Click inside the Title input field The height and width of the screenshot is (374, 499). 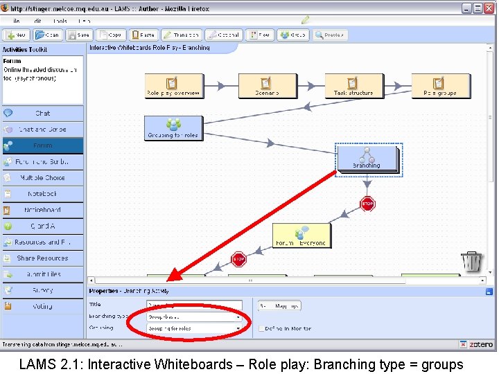pyautogui.click(x=194, y=305)
